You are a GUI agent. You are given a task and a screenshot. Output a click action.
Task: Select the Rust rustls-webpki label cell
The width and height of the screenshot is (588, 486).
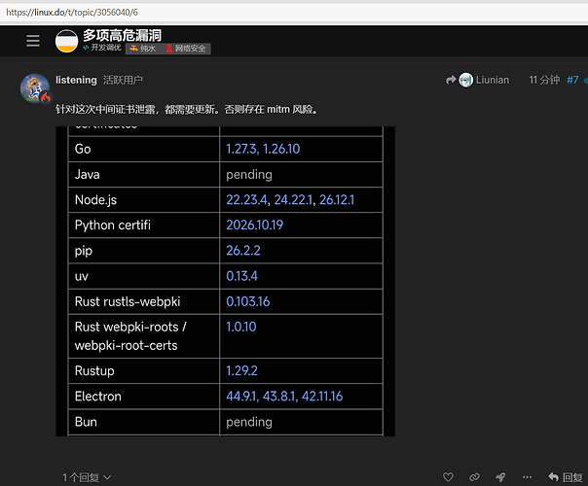pyautogui.click(x=144, y=301)
